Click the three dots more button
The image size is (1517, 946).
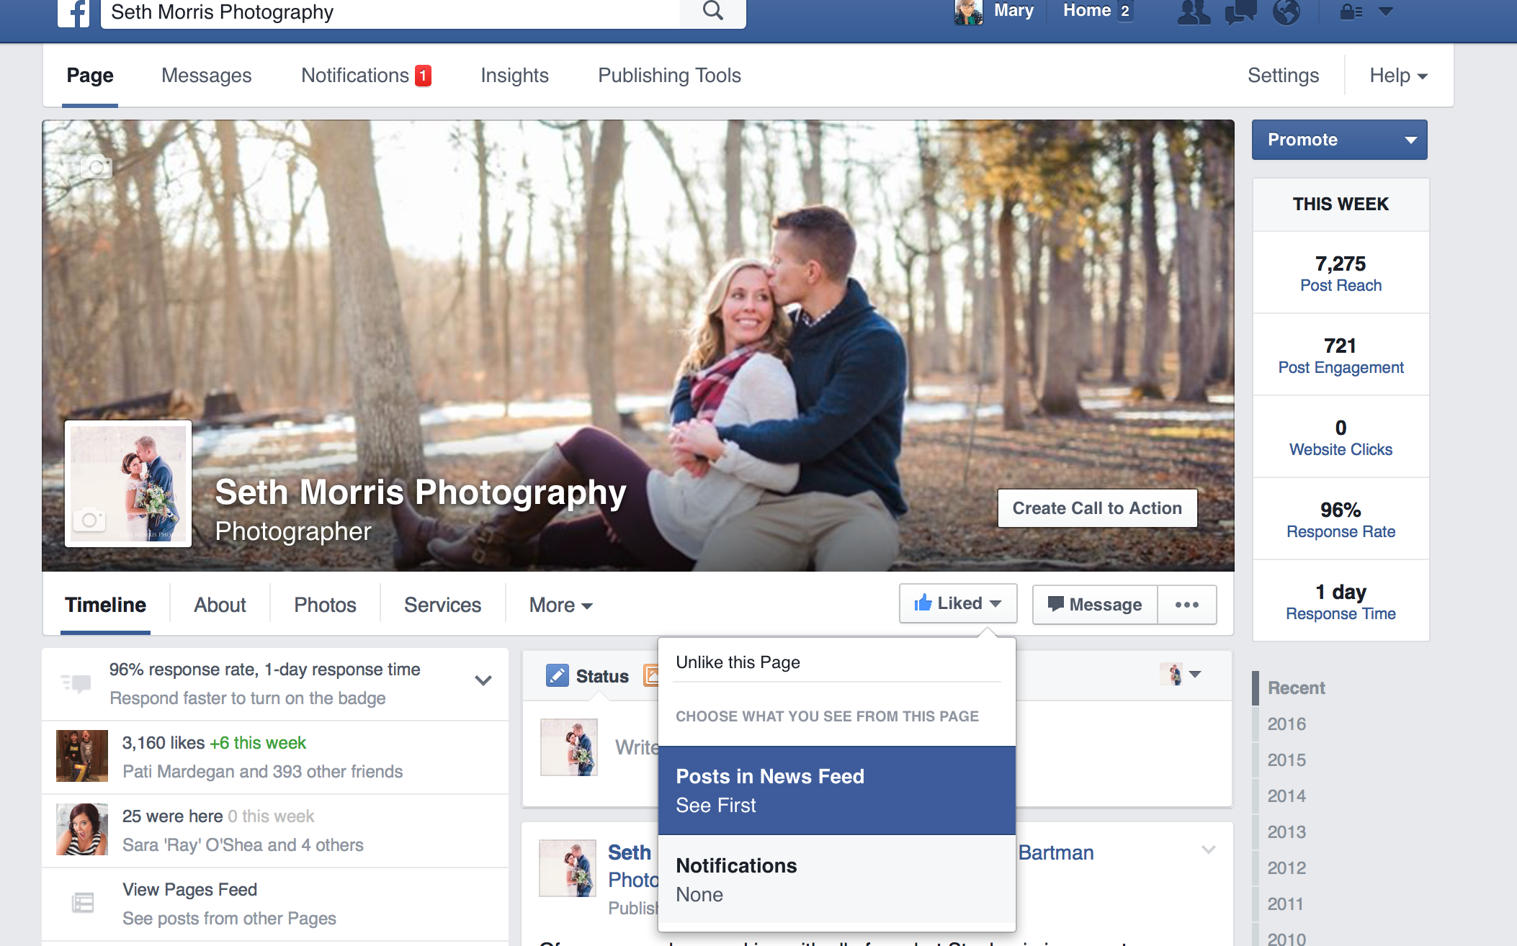click(1187, 604)
